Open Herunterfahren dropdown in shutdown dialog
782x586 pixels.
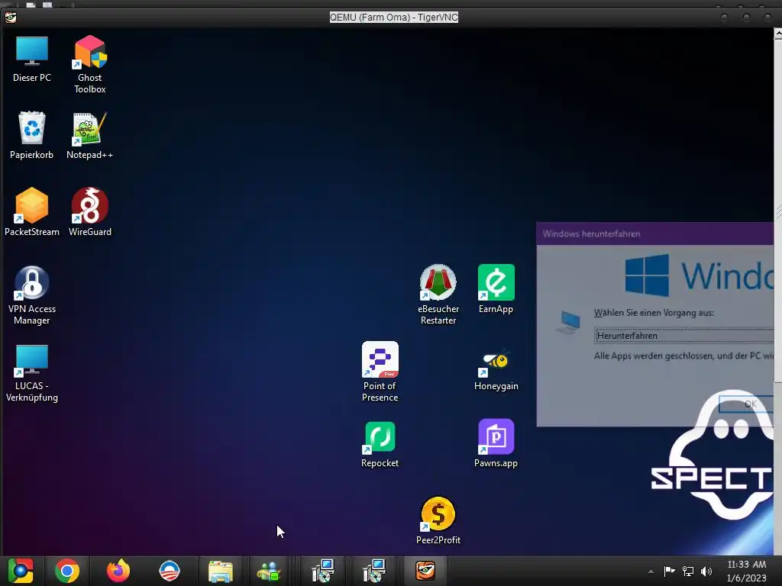coord(684,336)
